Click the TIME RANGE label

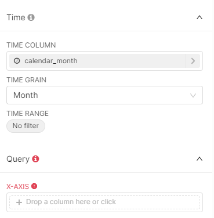[x=27, y=114]
